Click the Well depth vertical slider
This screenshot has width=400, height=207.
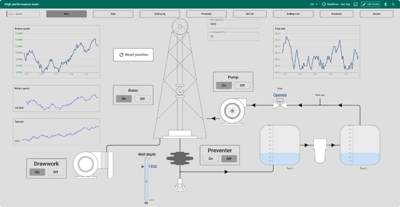[x=146, y=181]
